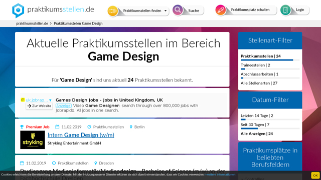The height and width of the screenshot is (180, 321).
Task: Click the pink pencil Praktikumsplatz schalten icon
Action: point(221,10)
